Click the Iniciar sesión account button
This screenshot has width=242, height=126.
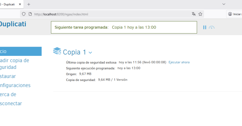[x=234, y=14]
